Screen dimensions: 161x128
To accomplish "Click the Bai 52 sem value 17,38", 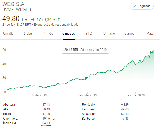I will 125,119.
